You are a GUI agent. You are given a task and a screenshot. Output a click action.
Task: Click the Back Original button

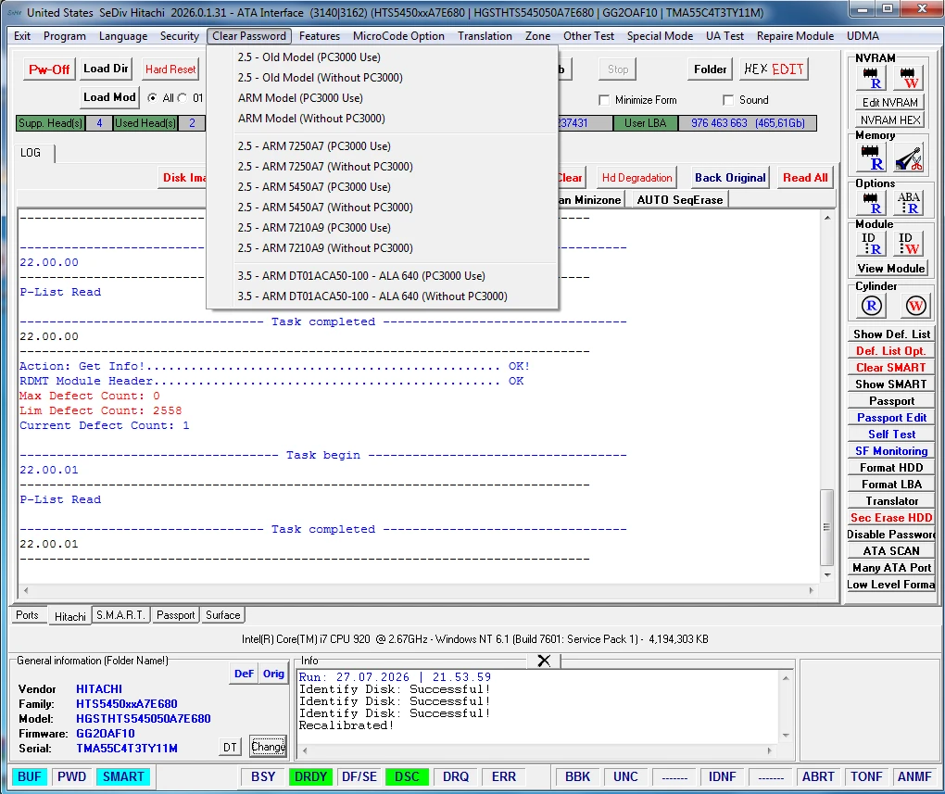click(x=730, y=178)
